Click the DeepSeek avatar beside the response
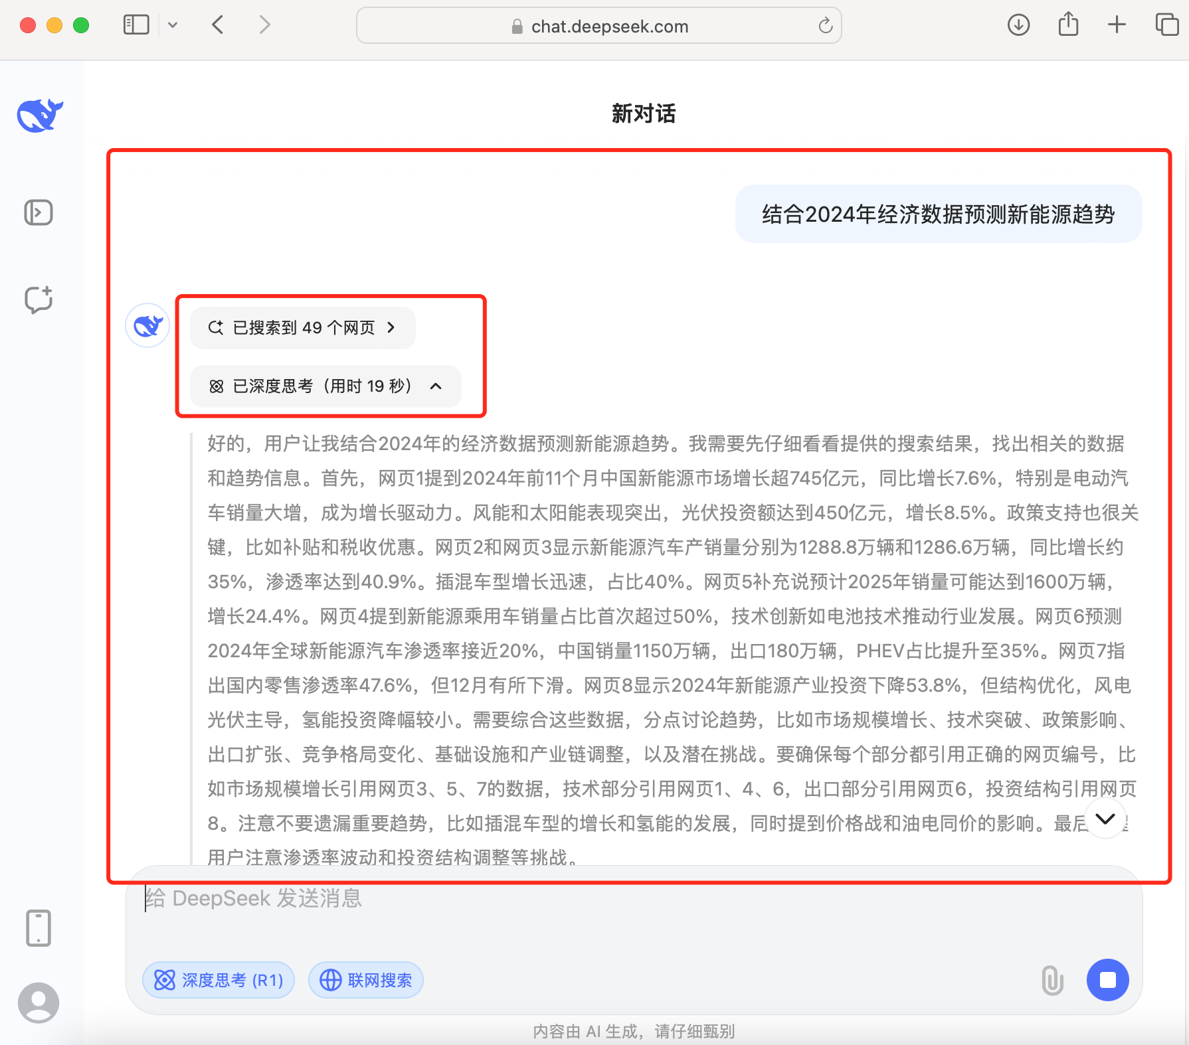Viewport: 1189px width, 1045px height. pyautogui.click(x=147, y=325)
